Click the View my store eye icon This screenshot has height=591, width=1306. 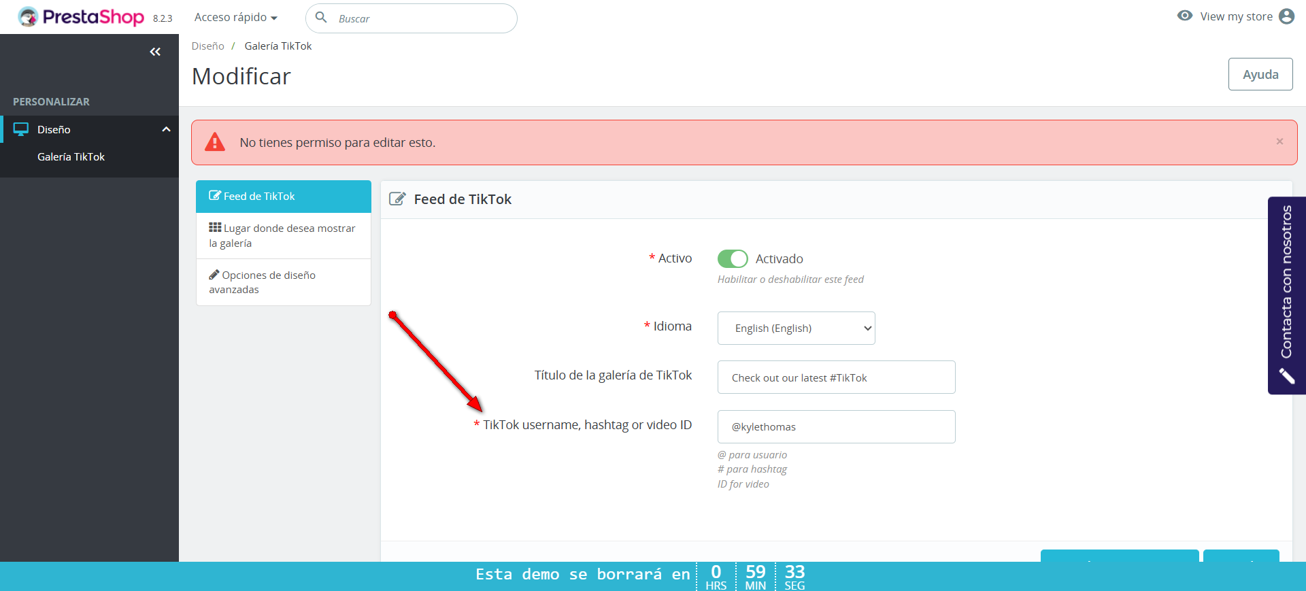click(x=1185, y=16)
